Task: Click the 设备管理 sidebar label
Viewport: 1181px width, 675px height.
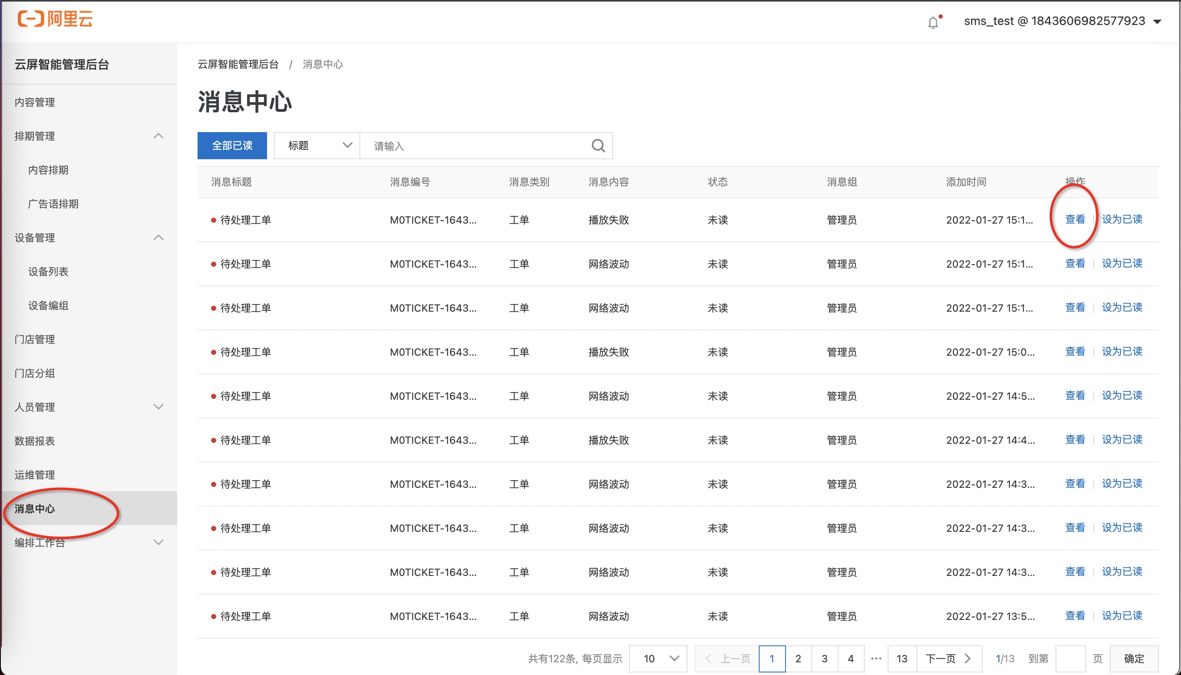Action: point(35,238)
